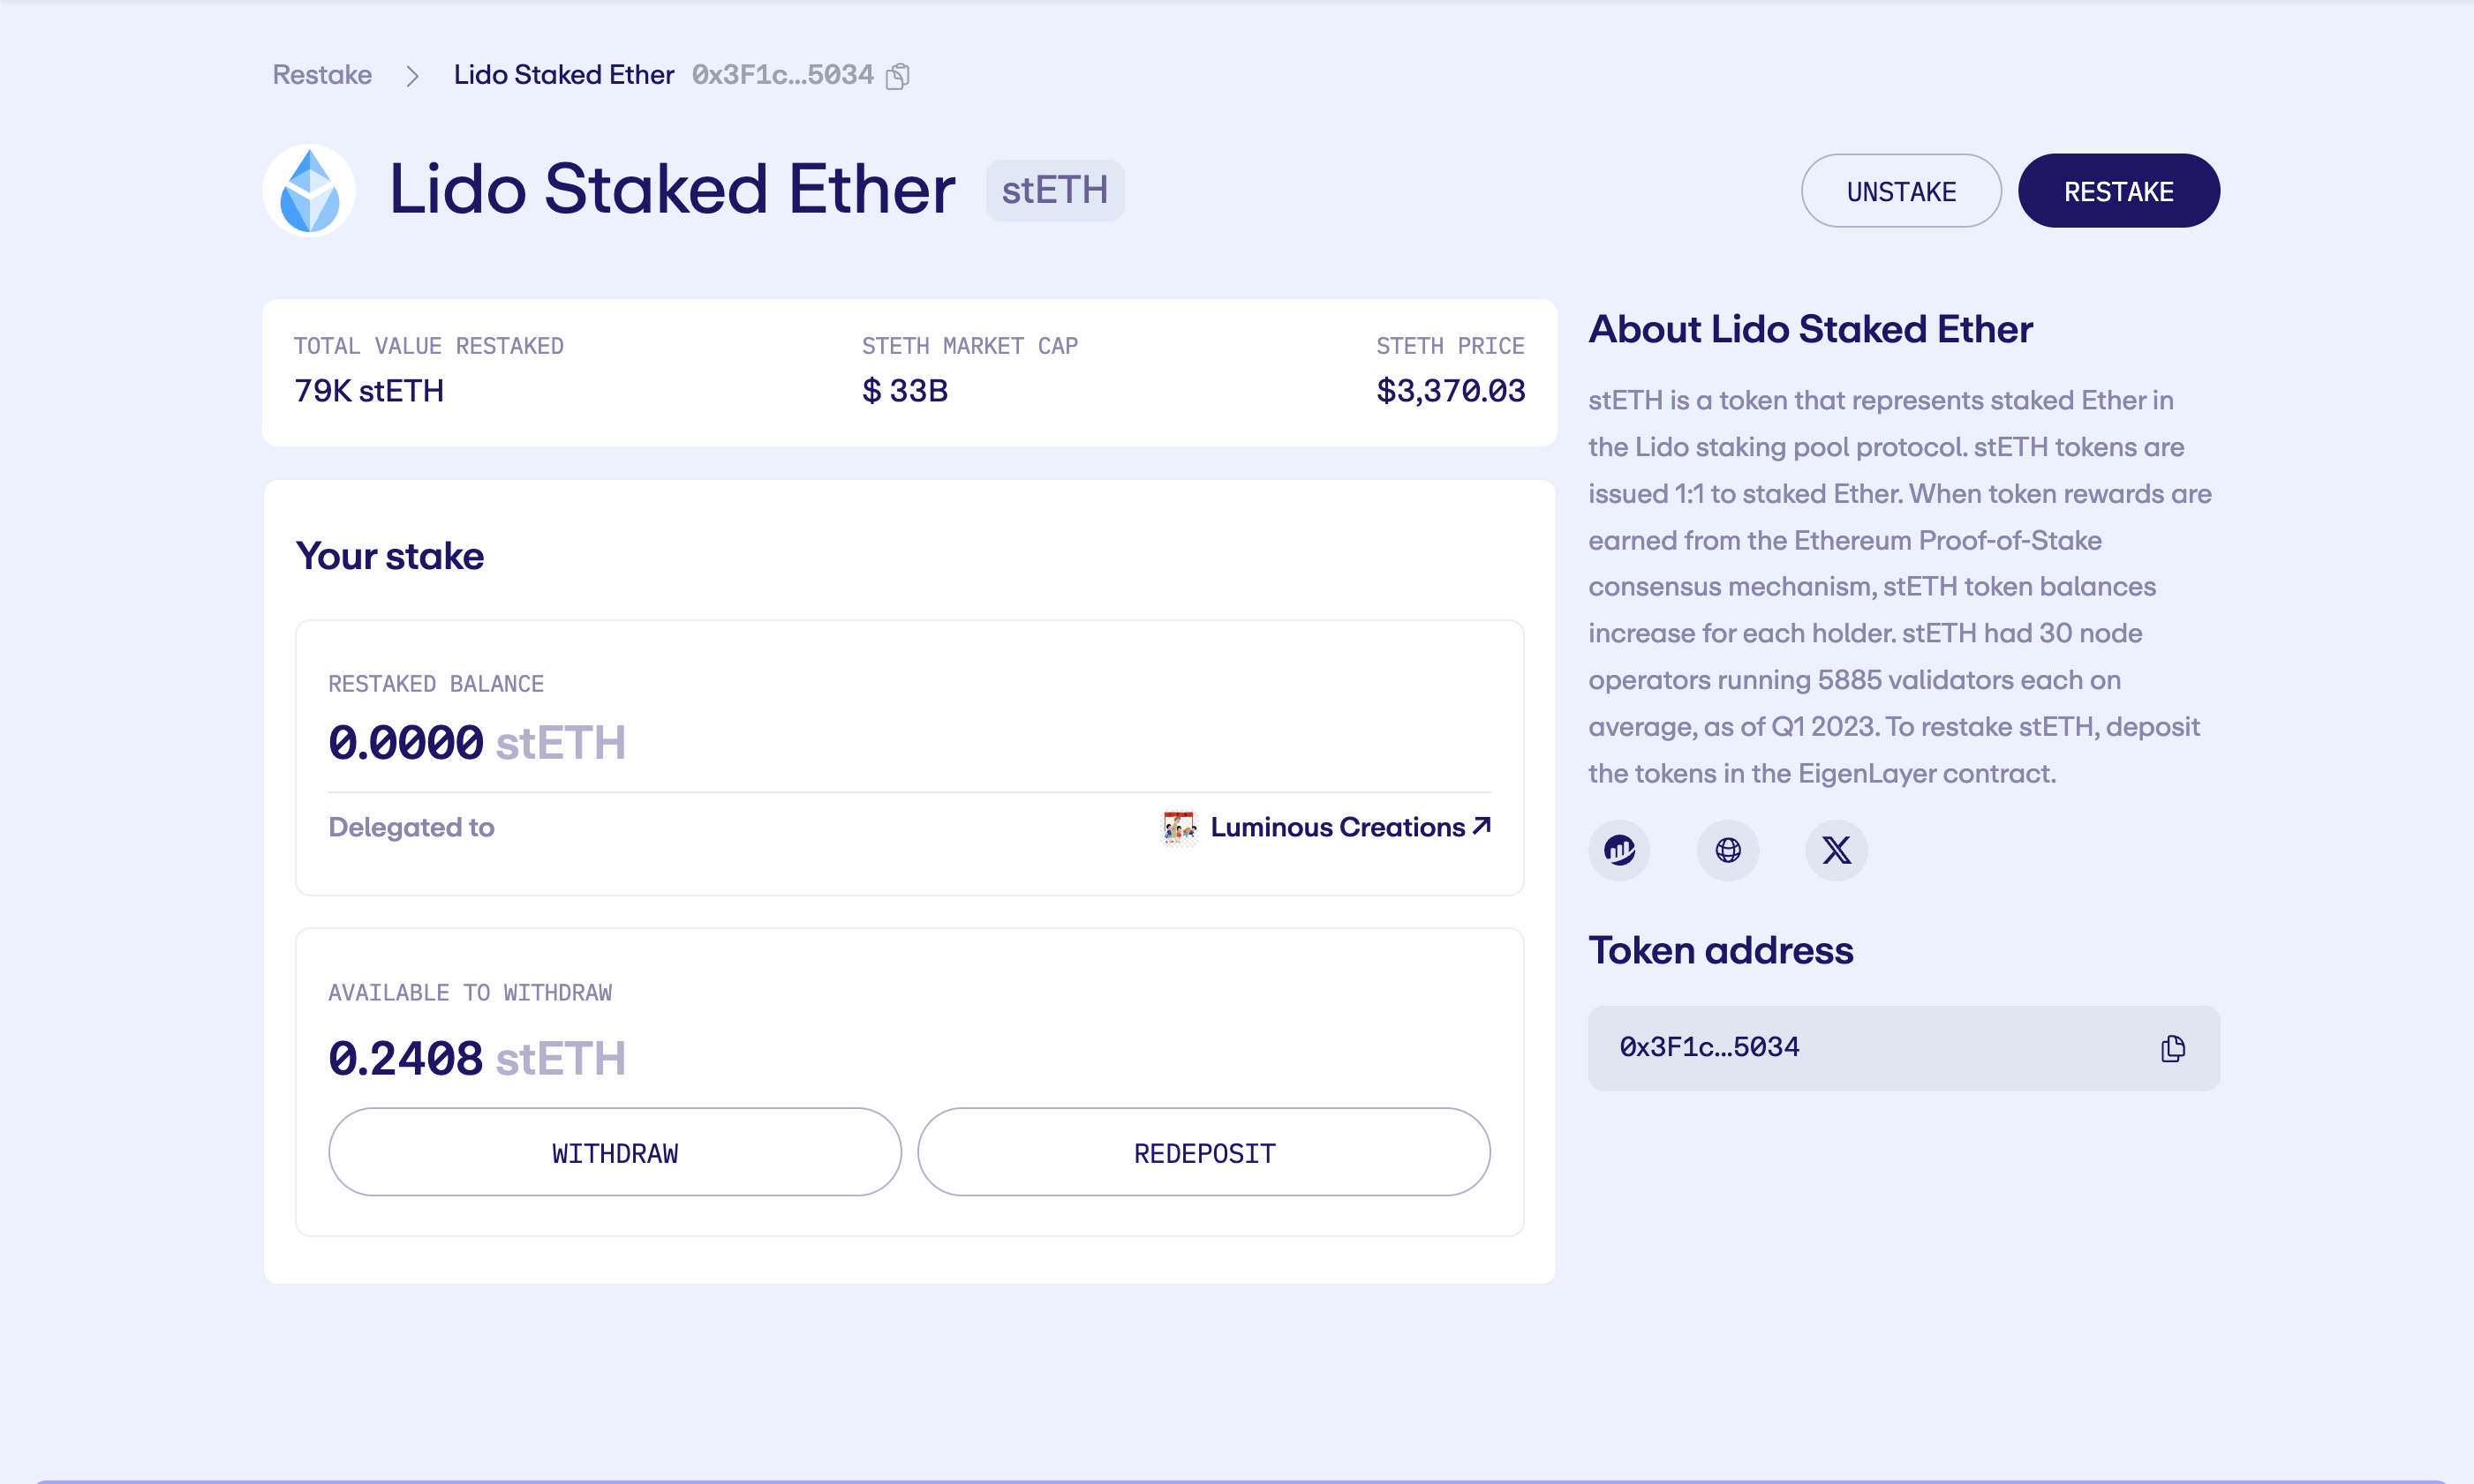Click the external arrow beside Luminous Creations
Viewport: 2474px width, 1484px height.
click(1482, 826)
